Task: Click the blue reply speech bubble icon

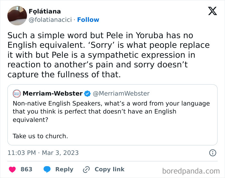Action: click(x=47, y=169)
